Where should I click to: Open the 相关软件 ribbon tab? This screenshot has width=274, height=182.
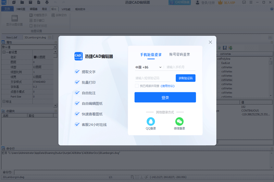(x=80, y=9)
